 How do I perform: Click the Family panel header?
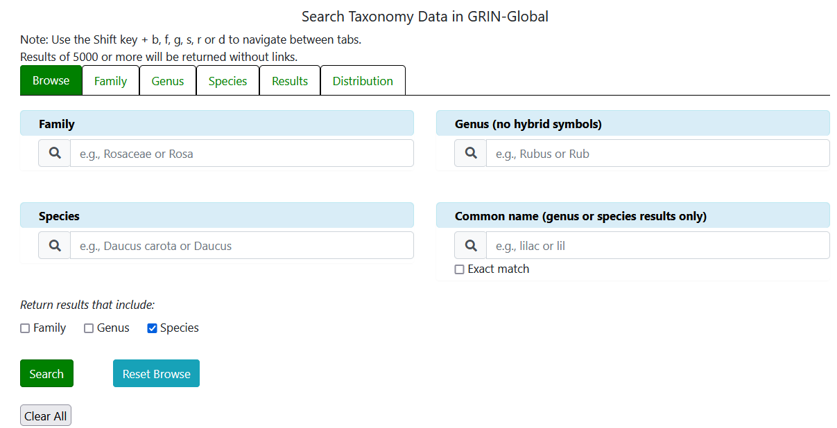click(217, 123)
